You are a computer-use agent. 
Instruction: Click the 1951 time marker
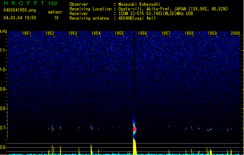click(x=26, y=33)
